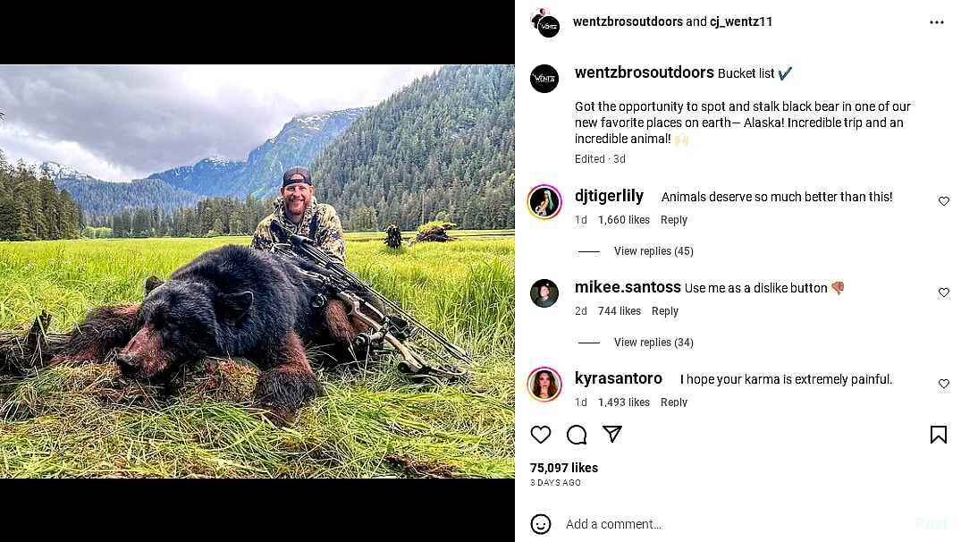Like djtigerlily's comment

(943, 201)
